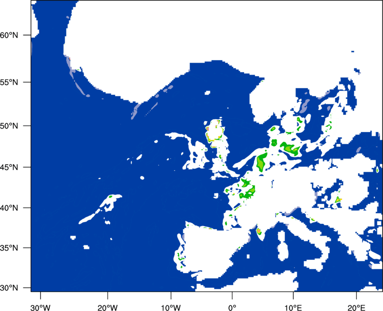Click the 50°N latitude label
Image resolution: width=383 pixels, height=311 pixels.
(9, 126)
